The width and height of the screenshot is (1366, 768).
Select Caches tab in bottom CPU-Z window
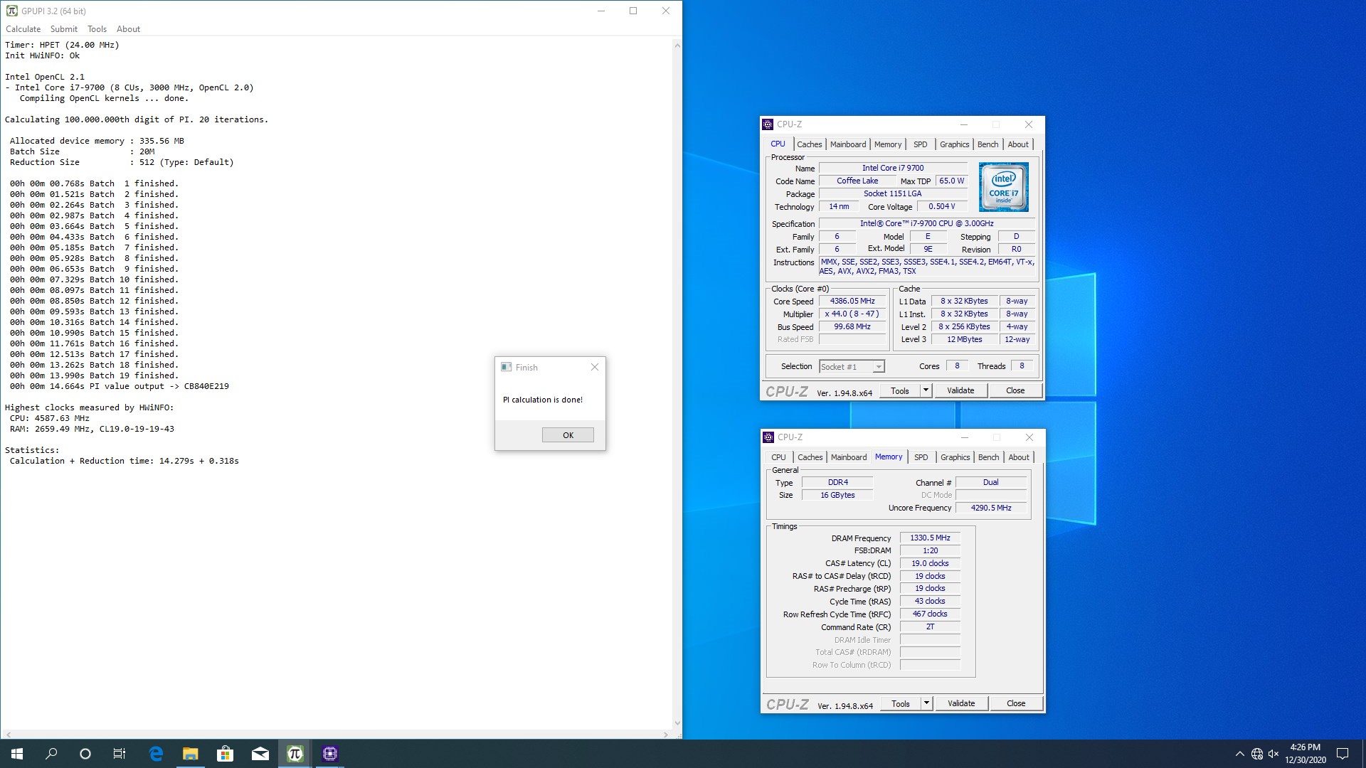coord(810,457)
